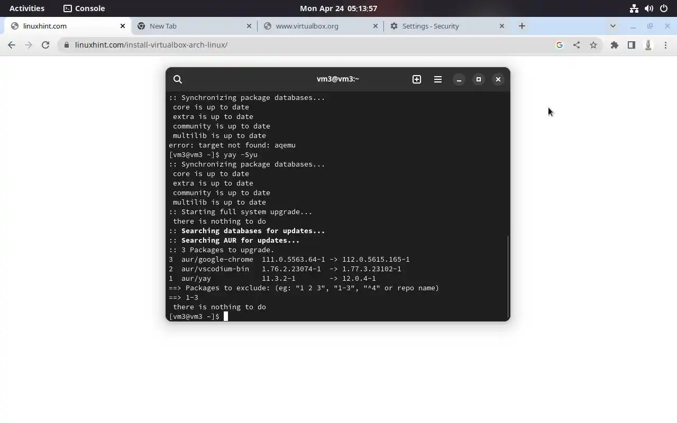Open the terminal search icon

pos(178,79)
